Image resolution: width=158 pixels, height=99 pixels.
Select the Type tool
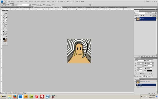click(6, 29)
